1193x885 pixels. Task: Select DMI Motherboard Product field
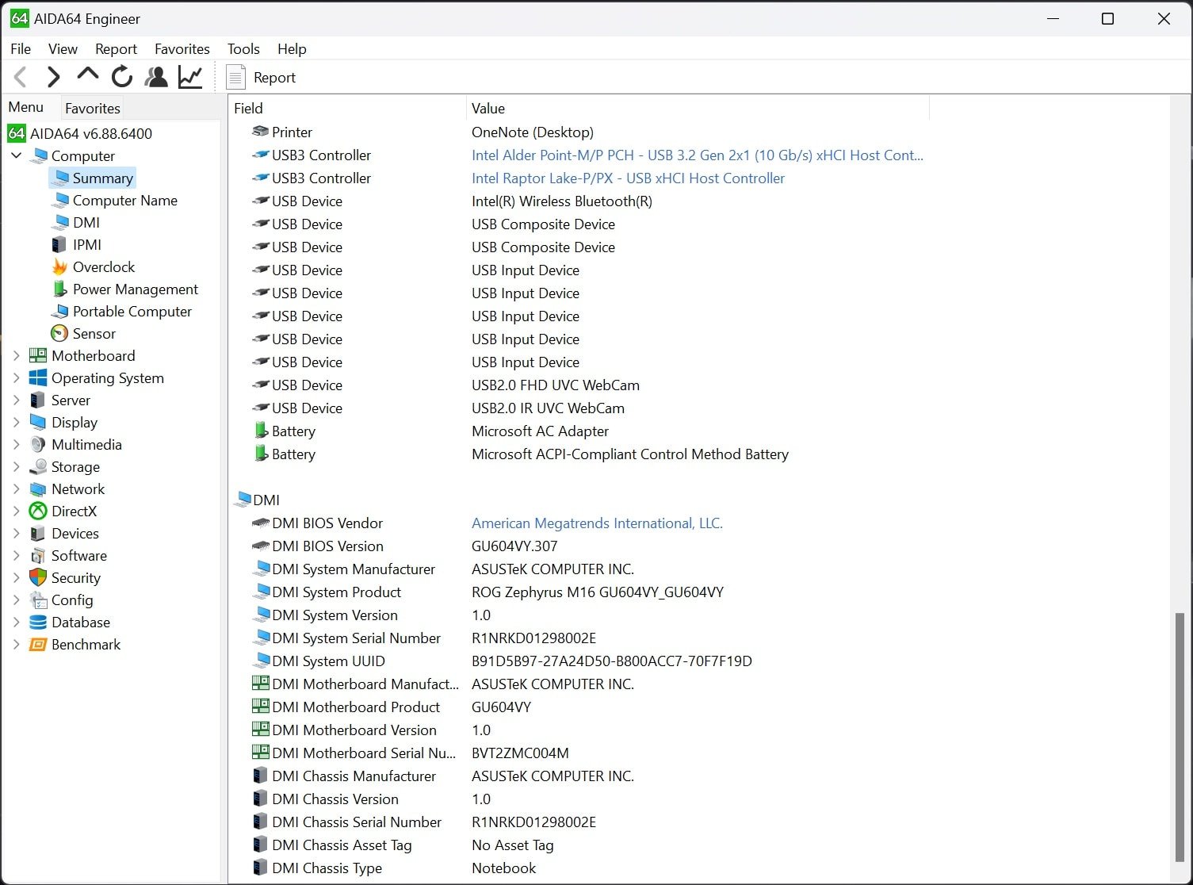point(356,707)
